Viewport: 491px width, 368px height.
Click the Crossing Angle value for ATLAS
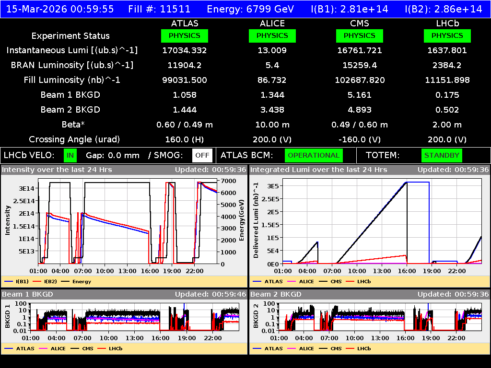[185, 139]
